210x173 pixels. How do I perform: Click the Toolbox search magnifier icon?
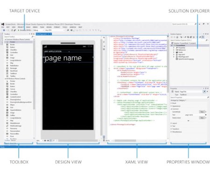click(x=32, y=36)
